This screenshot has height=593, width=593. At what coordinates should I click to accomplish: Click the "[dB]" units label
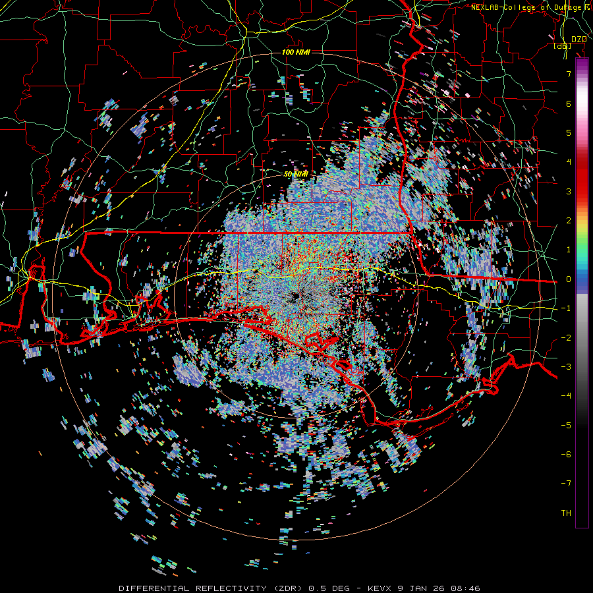563,46
